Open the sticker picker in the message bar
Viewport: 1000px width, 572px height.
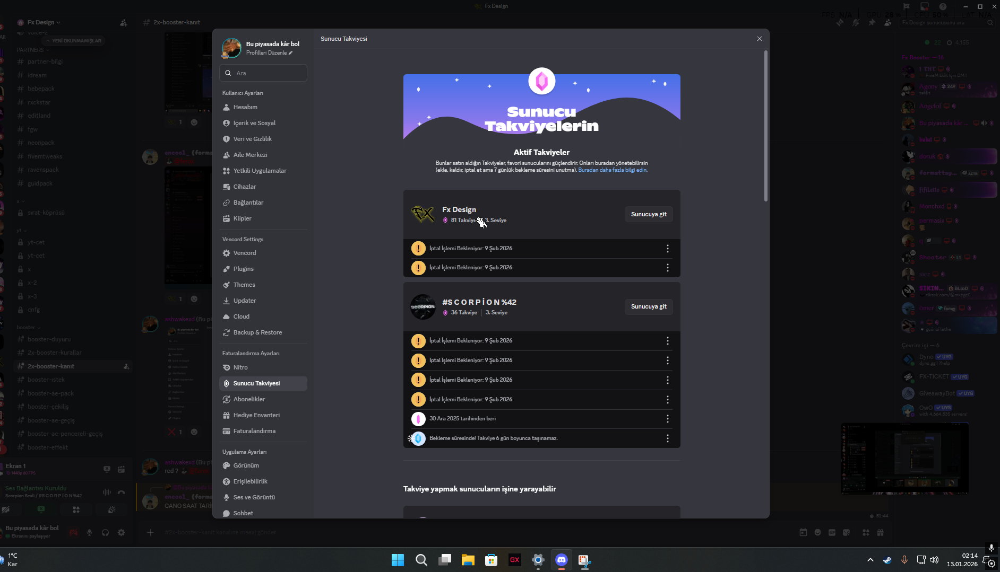point(846,532)
